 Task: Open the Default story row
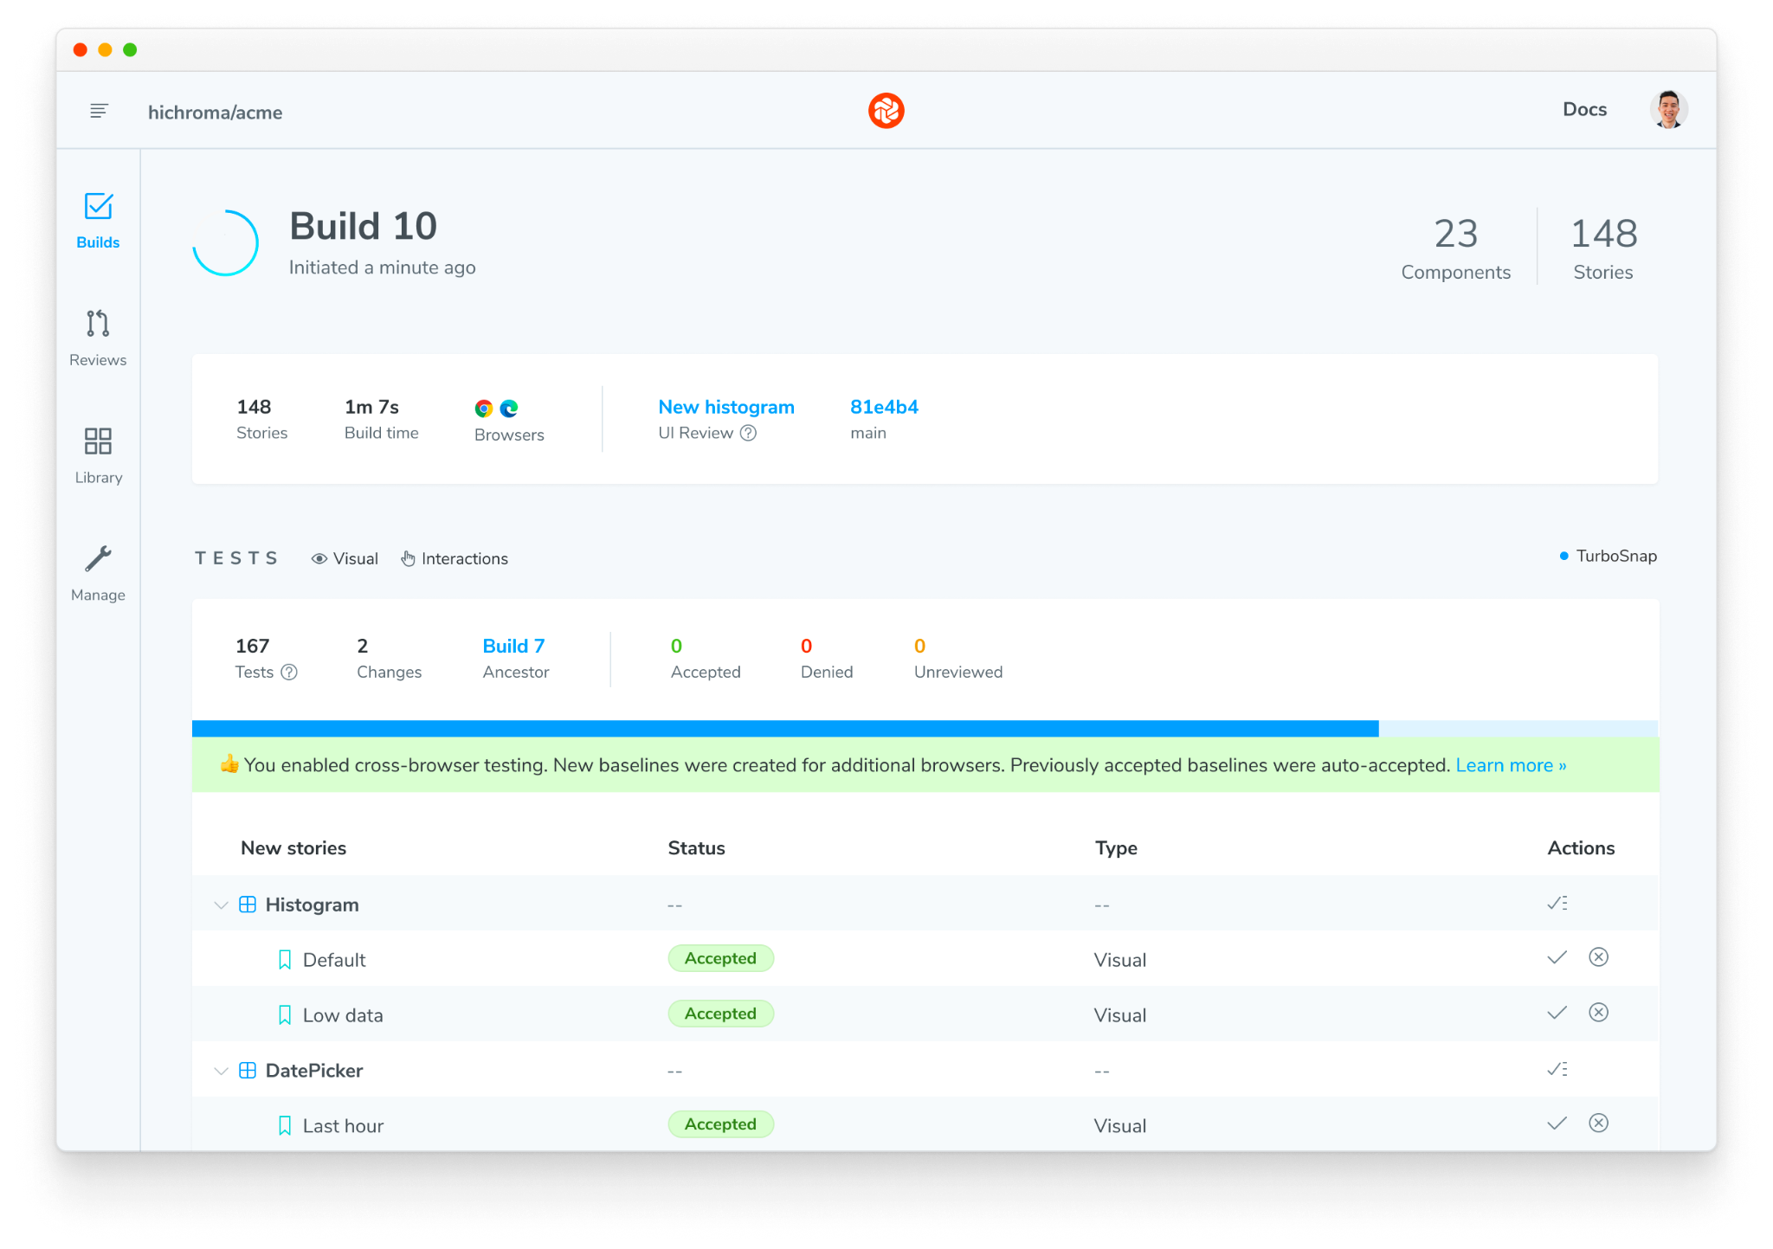click(925, 959)
